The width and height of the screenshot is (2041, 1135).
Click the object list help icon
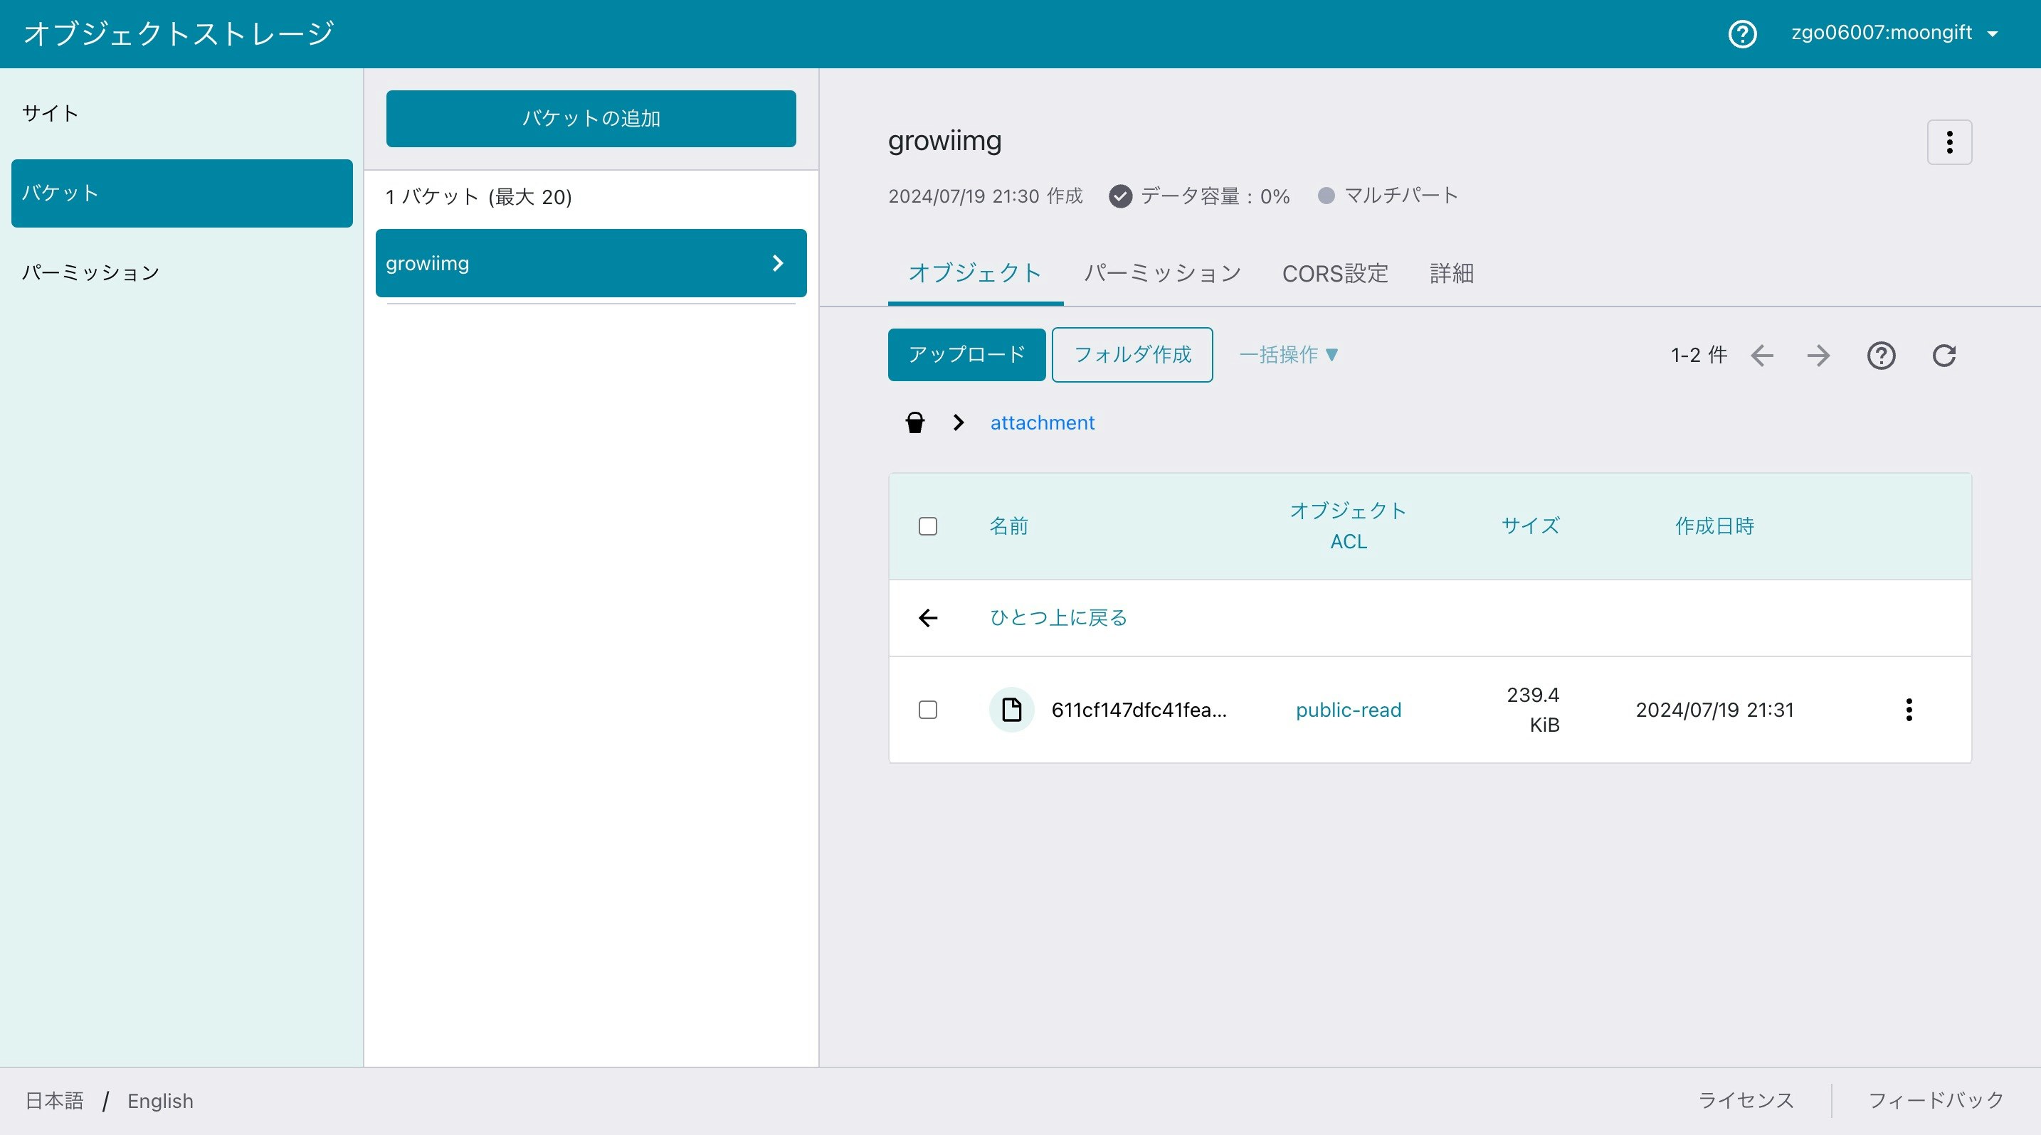(1881, 356)
